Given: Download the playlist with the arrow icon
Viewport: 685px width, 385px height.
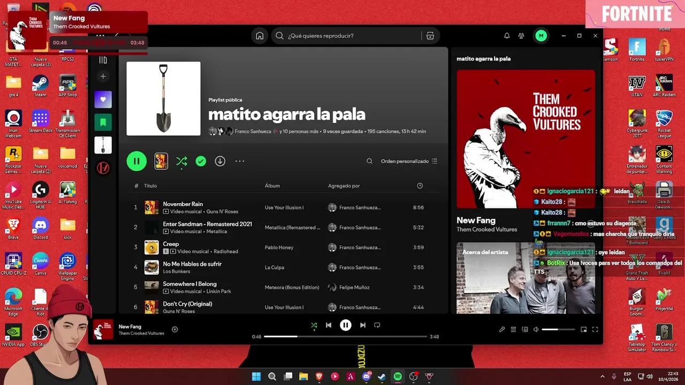Looking at the screenshot, I should pyautogui.click(x=220, y=161).
